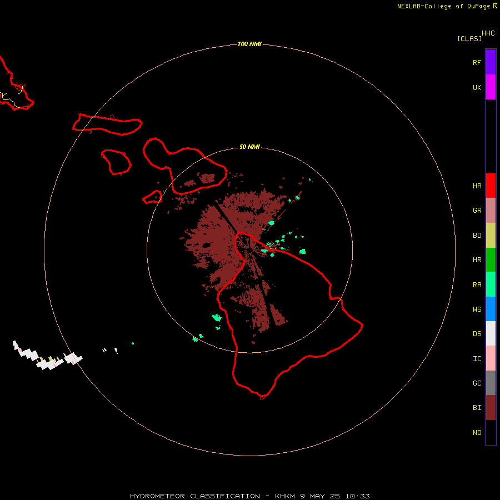This screenshot has height=500, width=500.
Task: Click the '[CLAS]' units label
Action: pyautogui.click(x=469, y=38)
